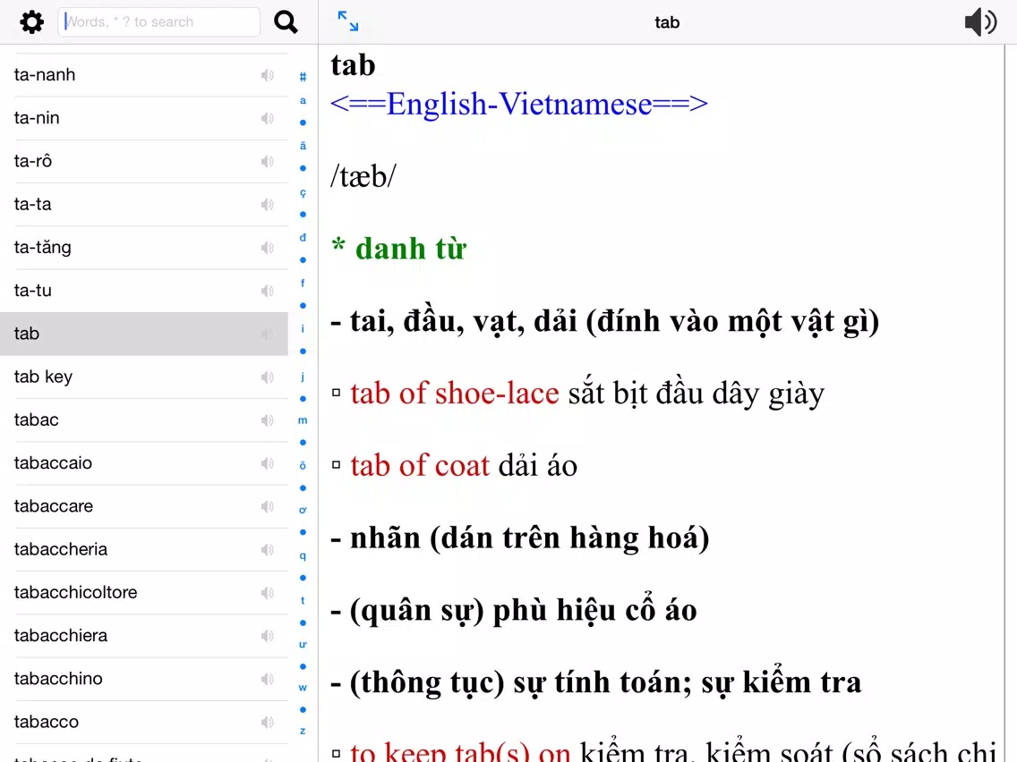Play audio for selected tab entry
This screenshot has height=762, width=1017.
click(267, 334)
